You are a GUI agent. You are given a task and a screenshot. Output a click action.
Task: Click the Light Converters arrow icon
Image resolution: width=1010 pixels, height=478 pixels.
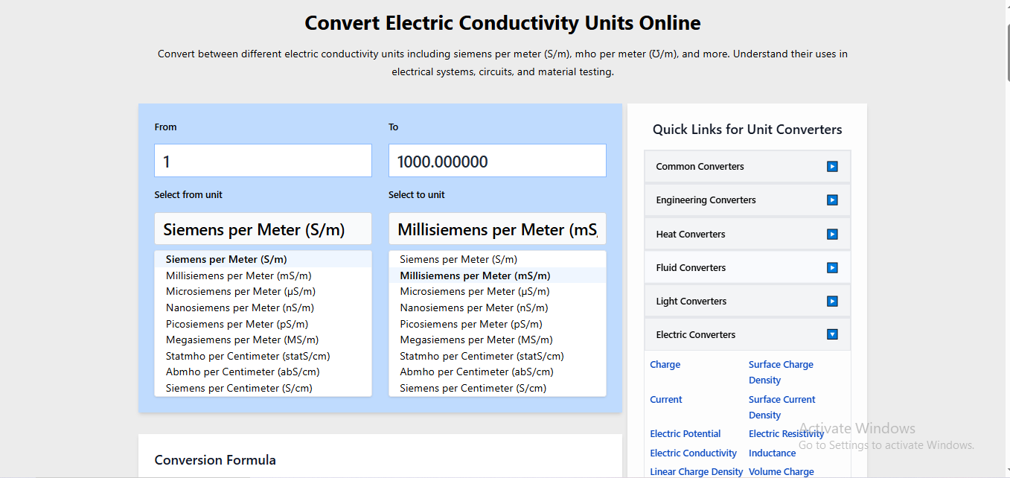click(x=831, y=301)
